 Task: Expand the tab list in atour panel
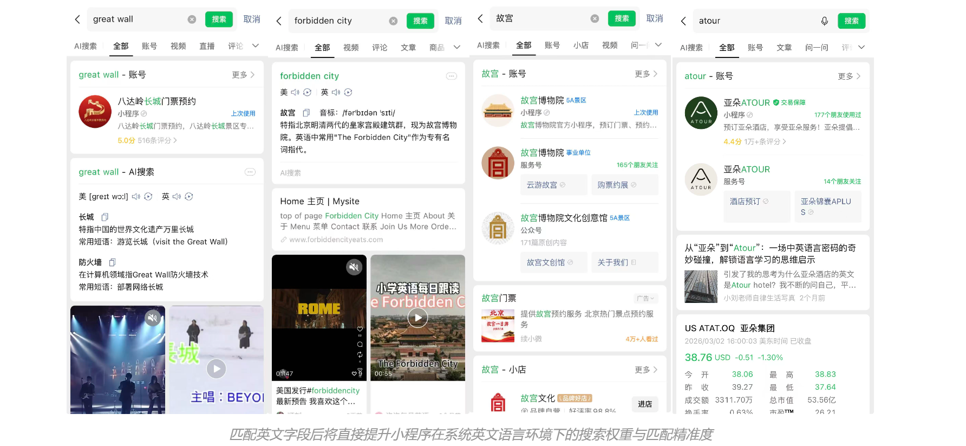[861, 48]
